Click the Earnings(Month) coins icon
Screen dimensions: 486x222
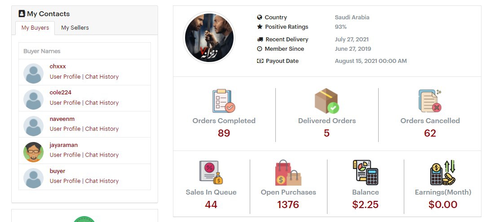coord(443,173)
